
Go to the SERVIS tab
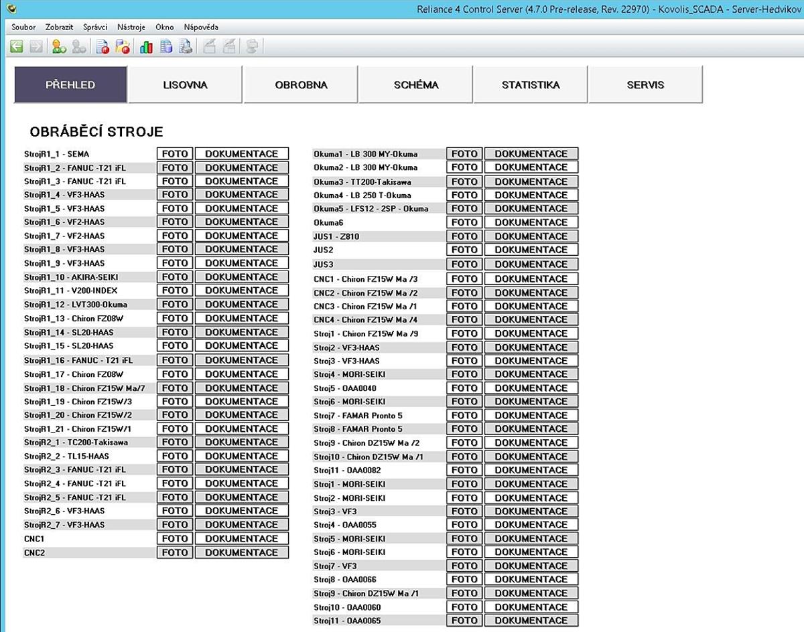coord(645,85)
